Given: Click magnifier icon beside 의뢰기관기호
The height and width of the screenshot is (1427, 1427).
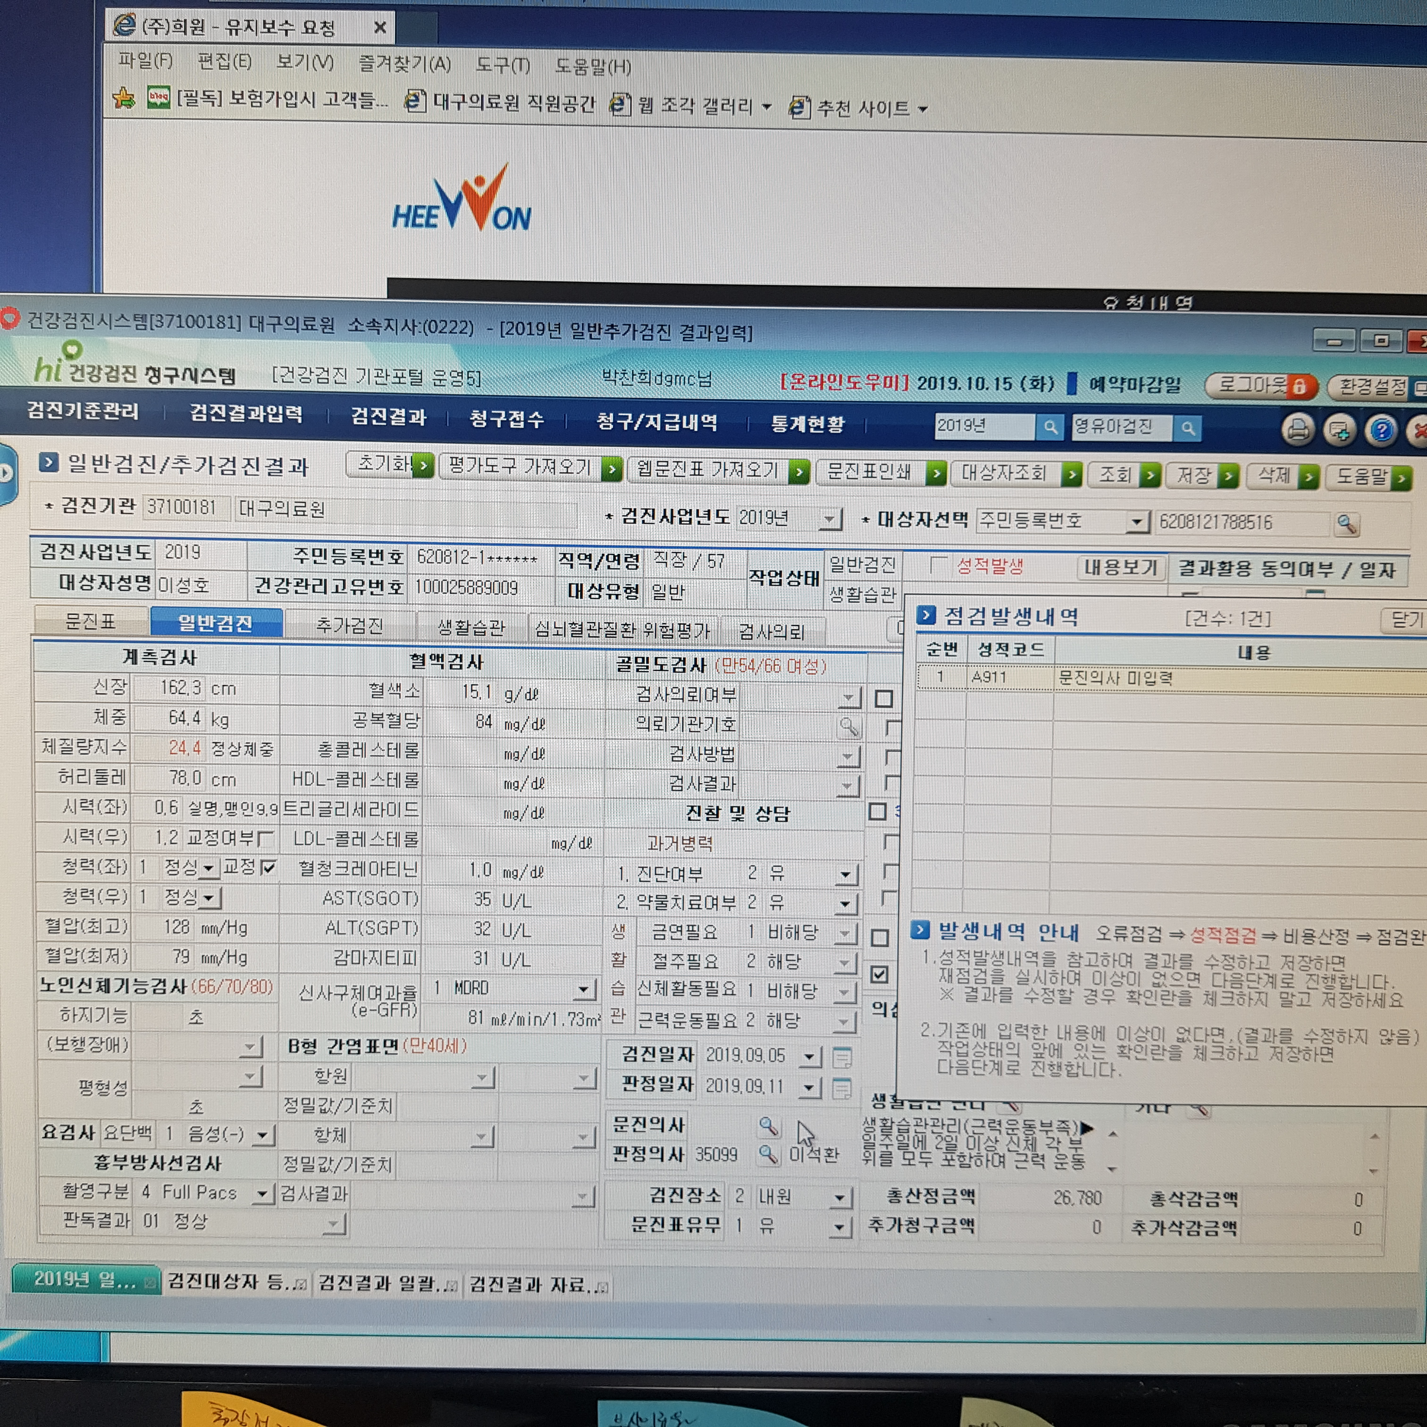Looking at the screenshot, I should (848, 727).
